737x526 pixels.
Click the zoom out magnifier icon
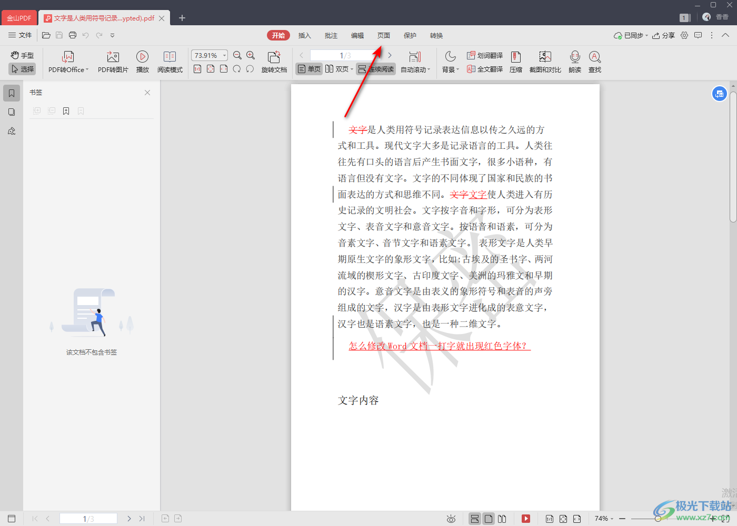click(x=237, y=55)
